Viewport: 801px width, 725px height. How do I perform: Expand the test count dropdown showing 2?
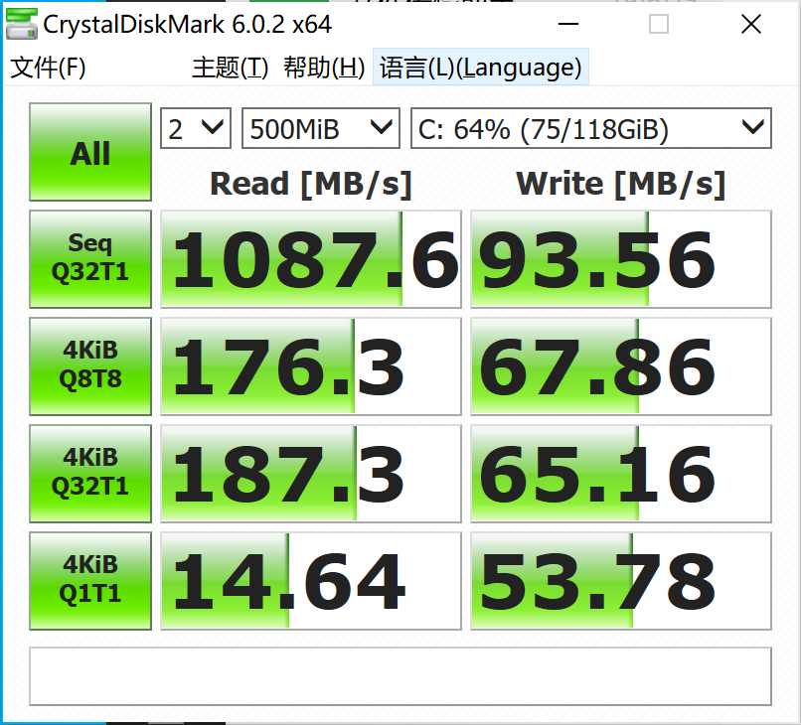pyautogui.click(x=196, y=128)
